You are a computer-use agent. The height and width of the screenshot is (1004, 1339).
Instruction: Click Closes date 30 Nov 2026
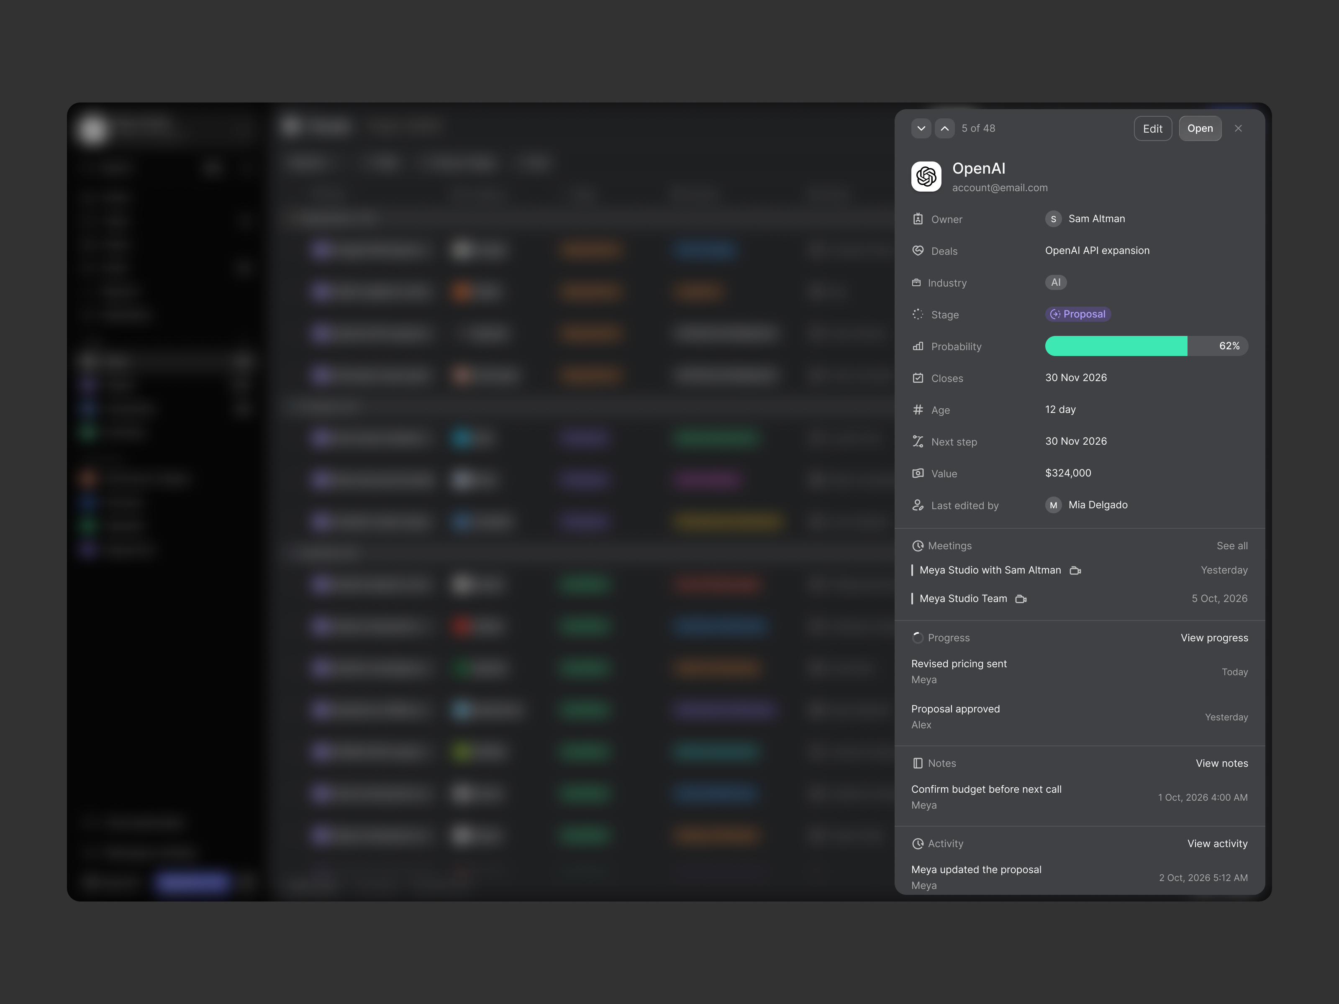(x=1076, y=378)
